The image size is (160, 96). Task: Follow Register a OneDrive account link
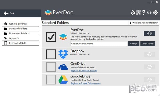[x=84, y=71]
